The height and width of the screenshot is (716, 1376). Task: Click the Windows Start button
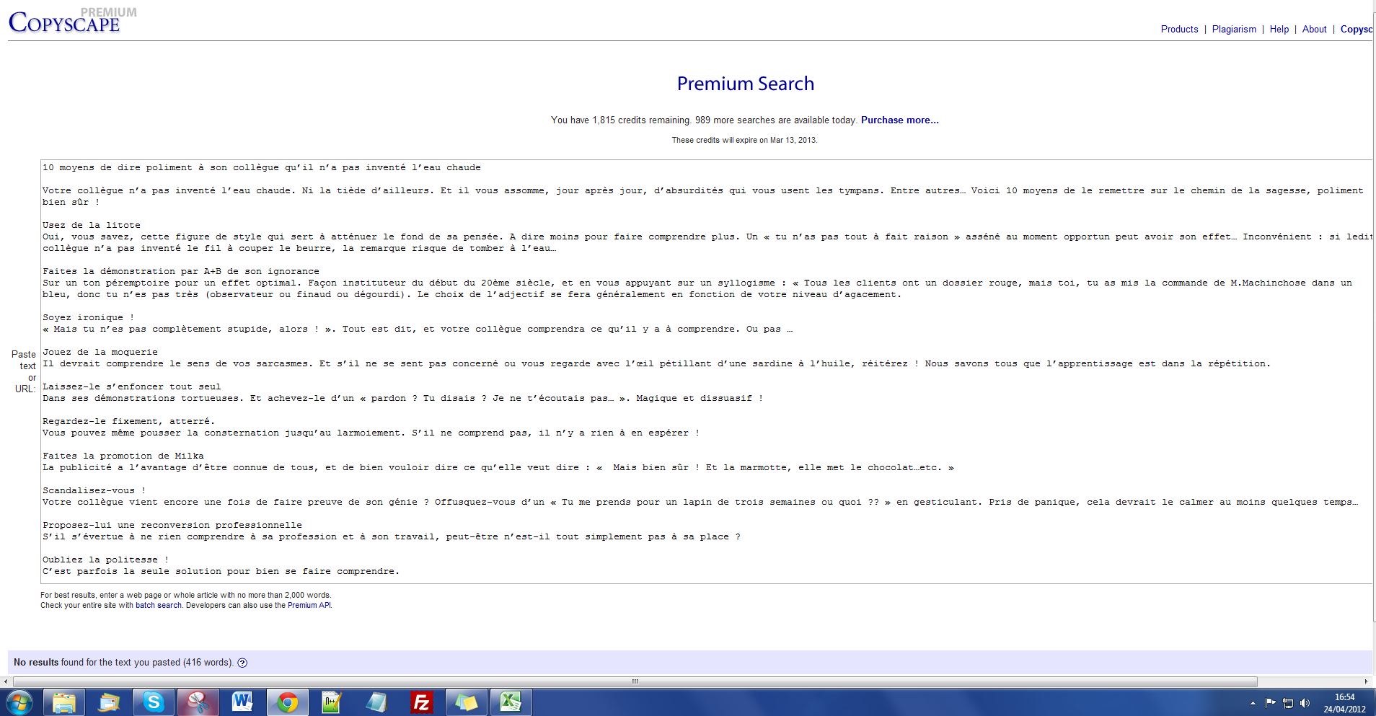[19, 702]
